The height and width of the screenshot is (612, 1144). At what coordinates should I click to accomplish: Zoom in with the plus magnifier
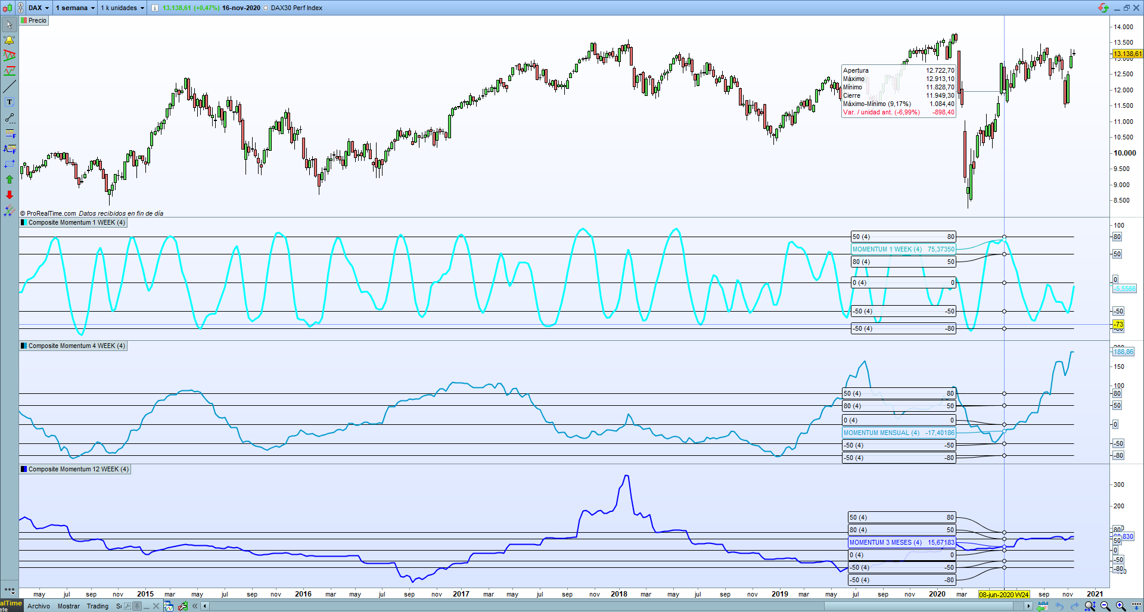pyautogui.click(x=1121, y=606)
